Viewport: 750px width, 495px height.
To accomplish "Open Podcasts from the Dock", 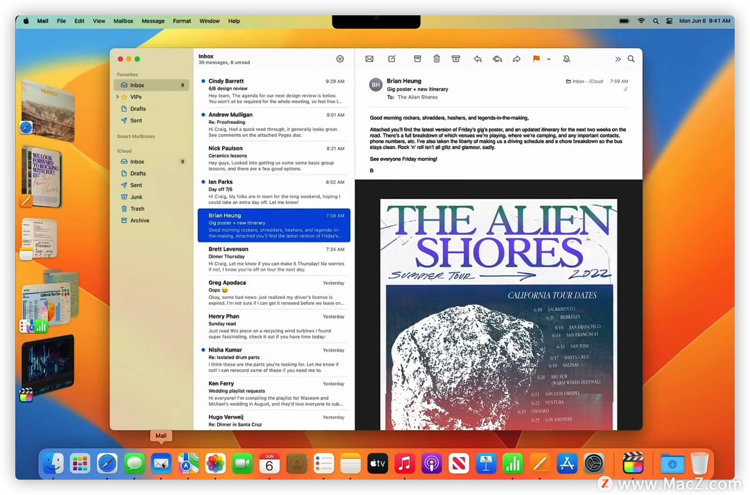I will (x=432, y=463).
